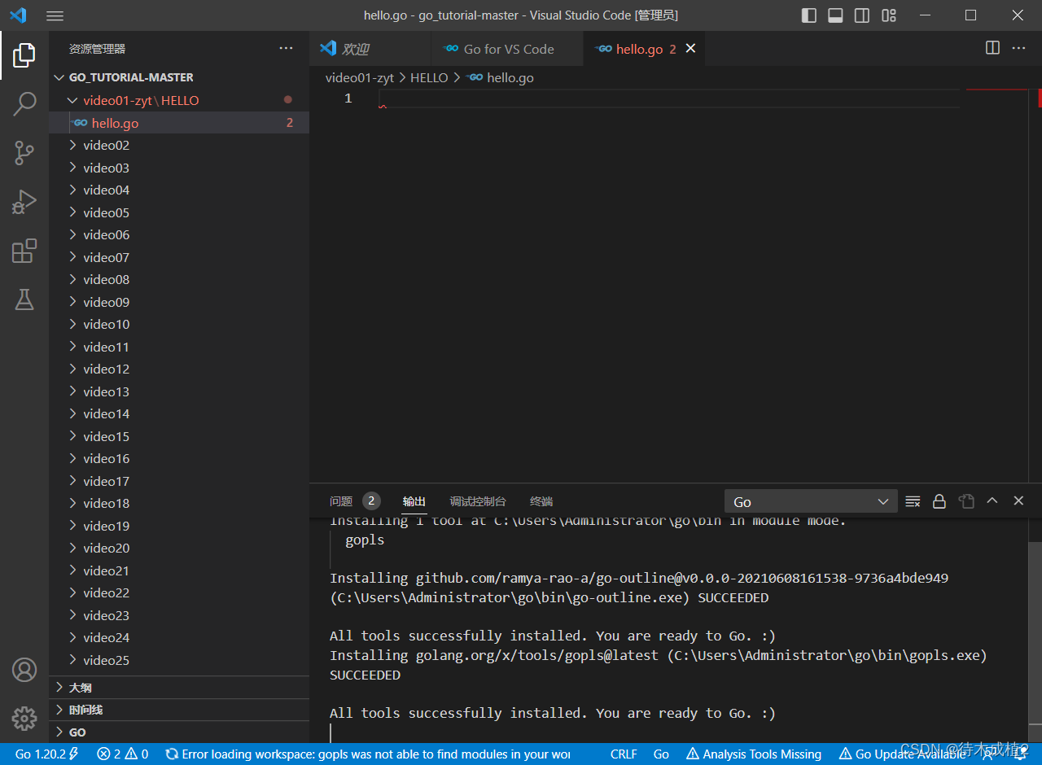
Task: Select video21 folder row
Action: tap(179, 570)
